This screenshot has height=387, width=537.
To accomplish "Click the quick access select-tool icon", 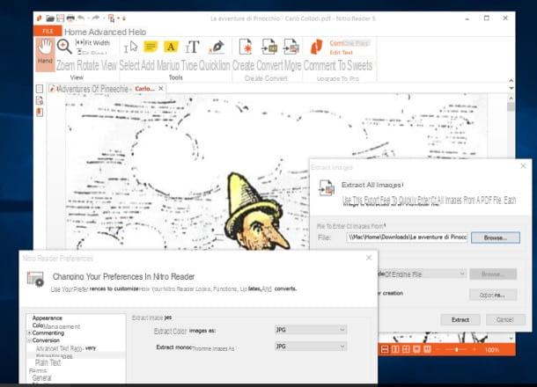I will [111, 18].
